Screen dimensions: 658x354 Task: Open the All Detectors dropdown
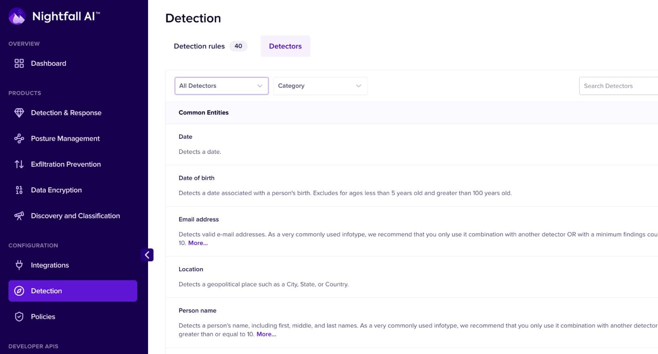click(221, 86)
